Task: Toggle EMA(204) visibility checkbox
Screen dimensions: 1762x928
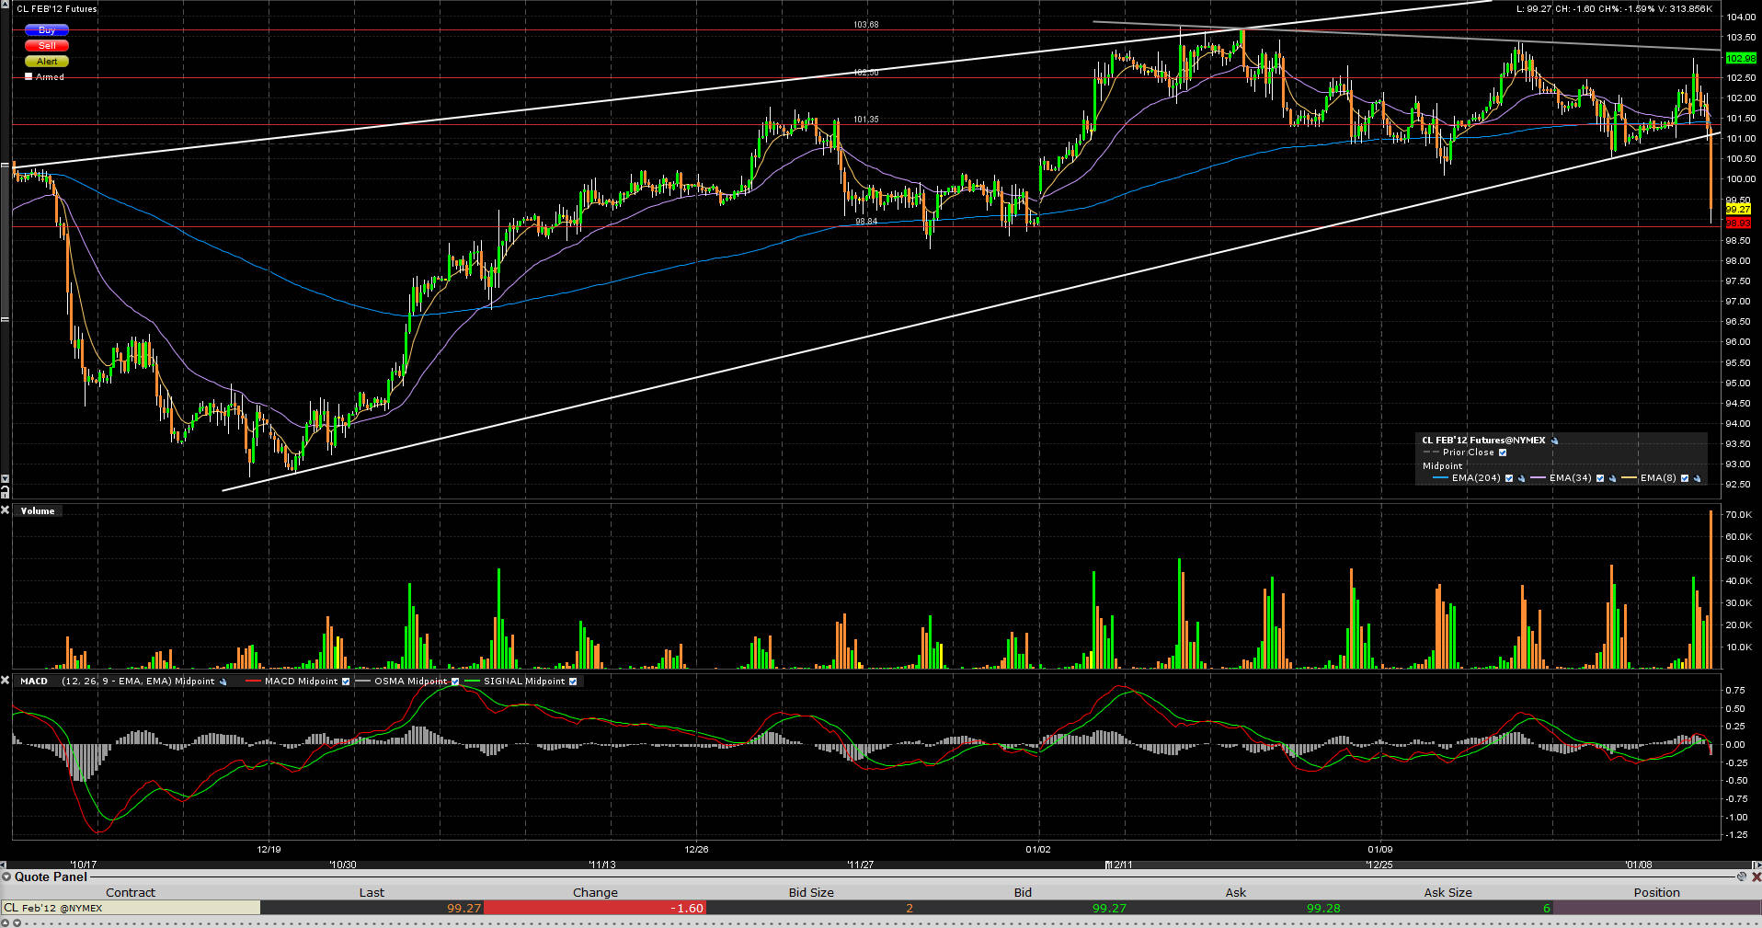Action: (1508, 478)
